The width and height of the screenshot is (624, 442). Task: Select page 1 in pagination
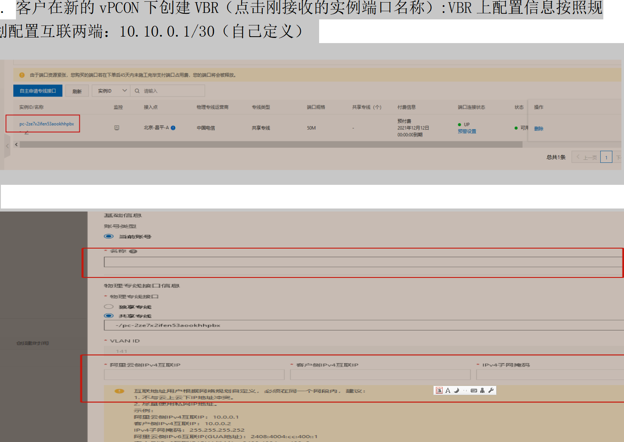click(606, 157)
